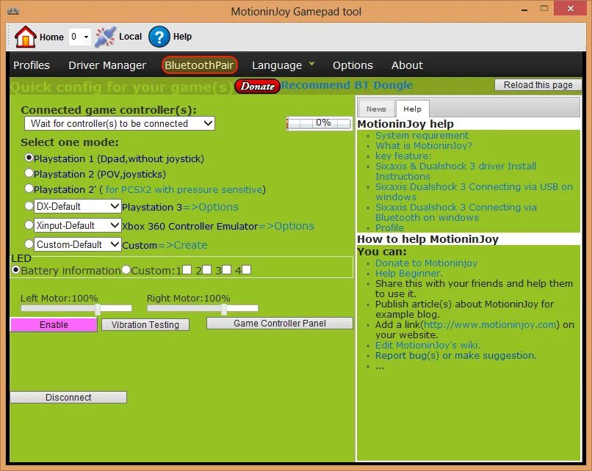Select Playstation 2 POV joysticks mode
Image resolution: width=592 pixels, height=471 pixels.
(29, 173)
